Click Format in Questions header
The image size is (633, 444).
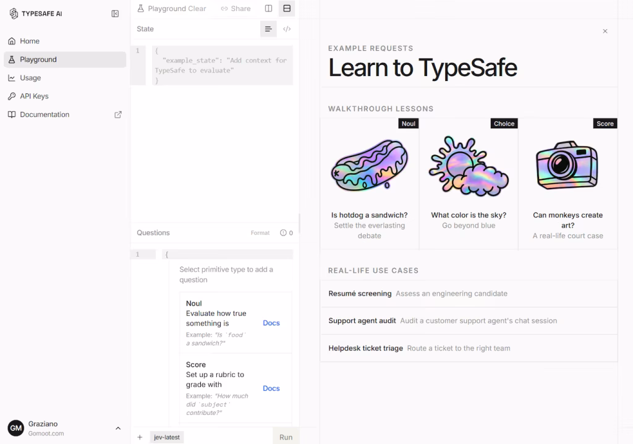(260, 233)
